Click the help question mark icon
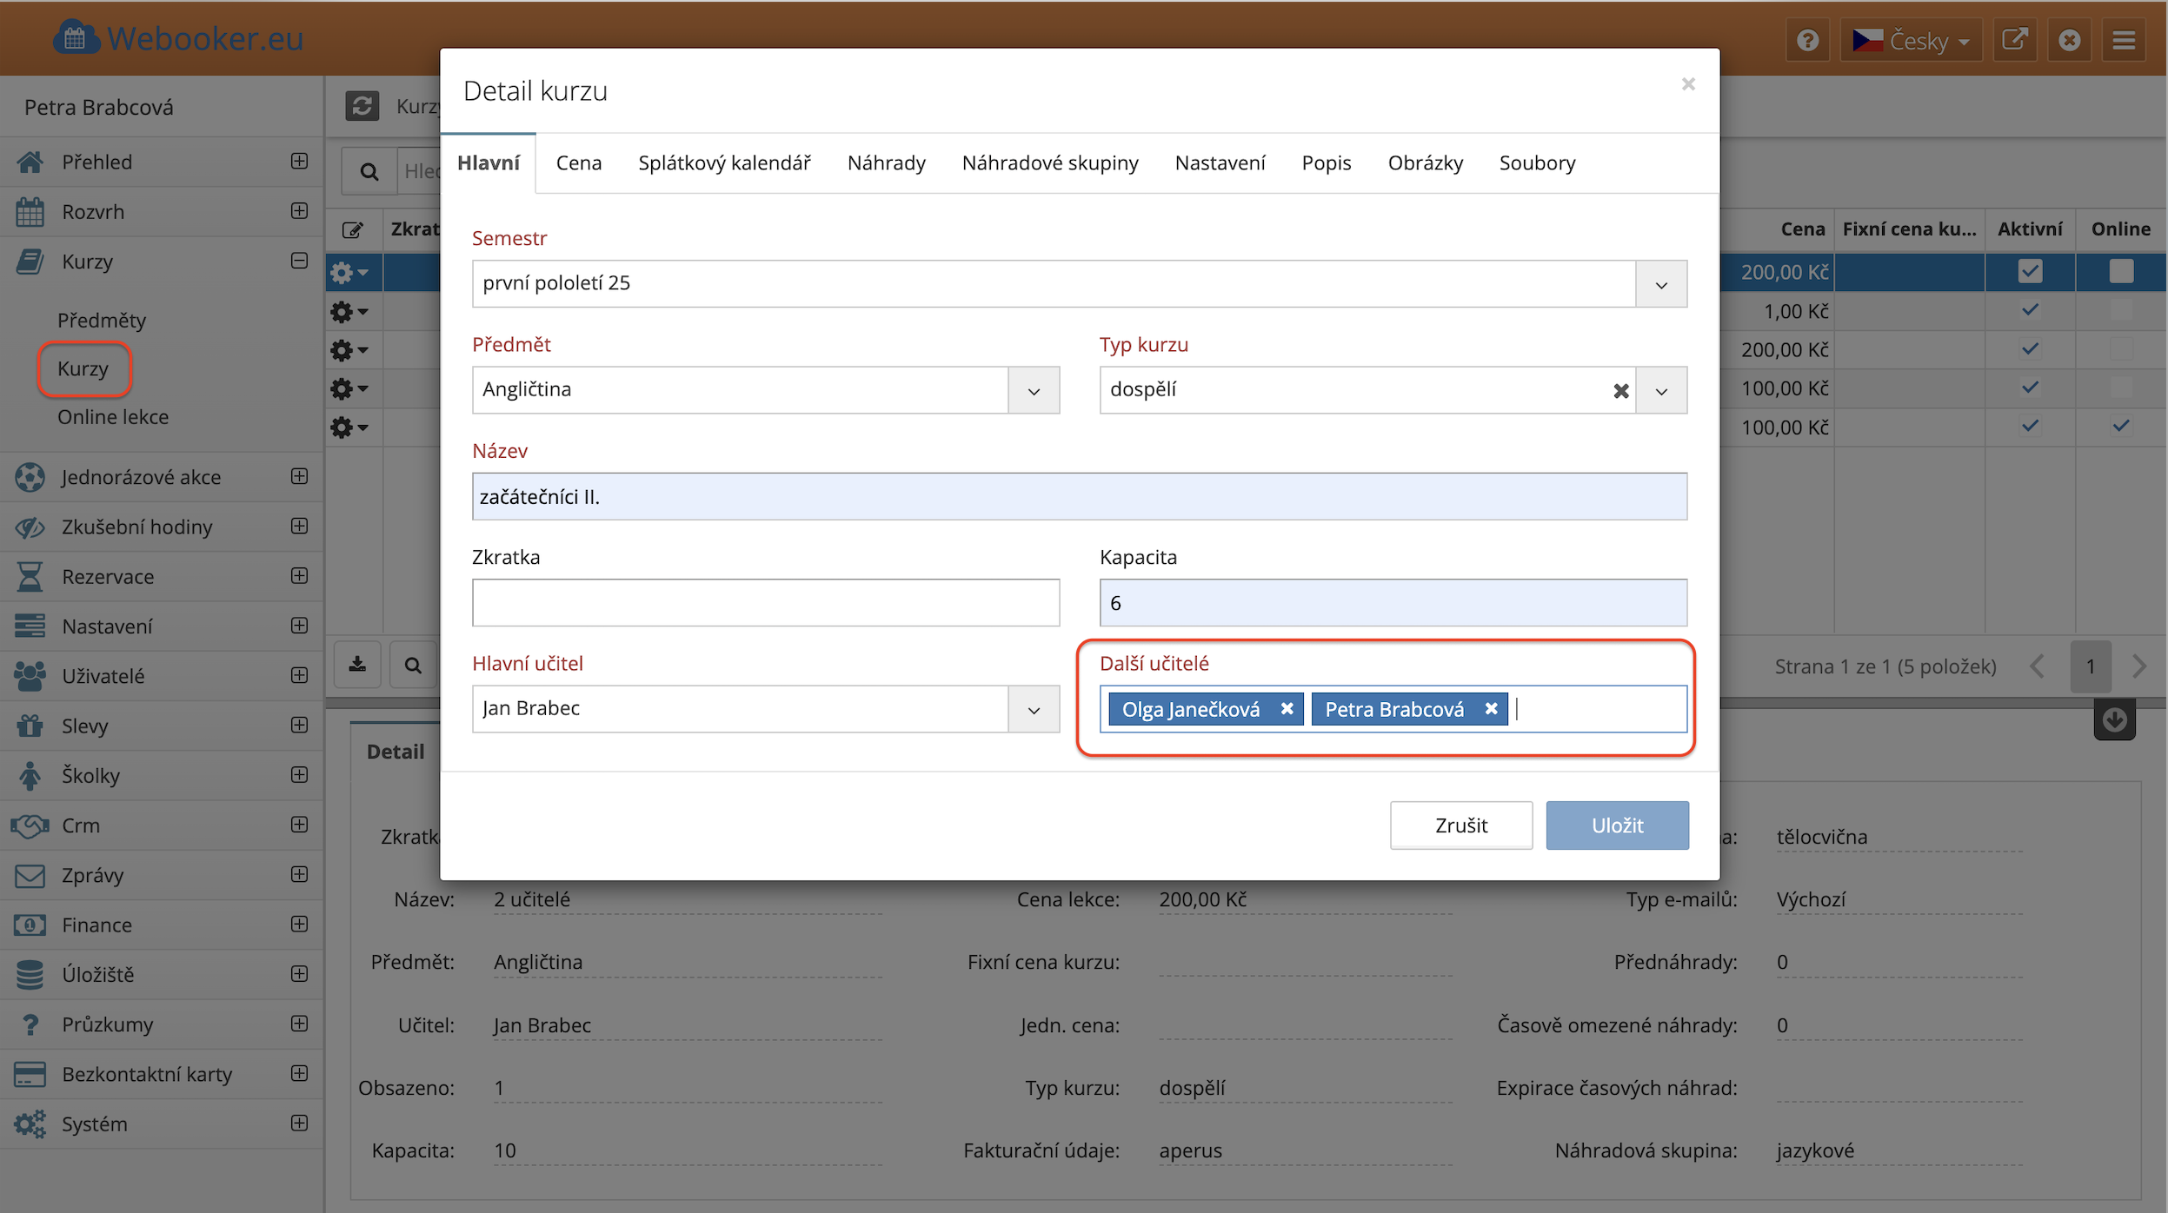2168x1213 pixels. point(1807,41)
